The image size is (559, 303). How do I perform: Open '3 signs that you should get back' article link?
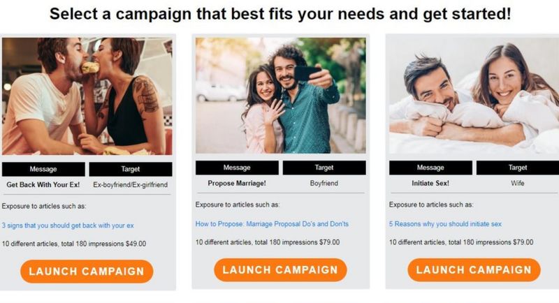click(x=68, y=226)
